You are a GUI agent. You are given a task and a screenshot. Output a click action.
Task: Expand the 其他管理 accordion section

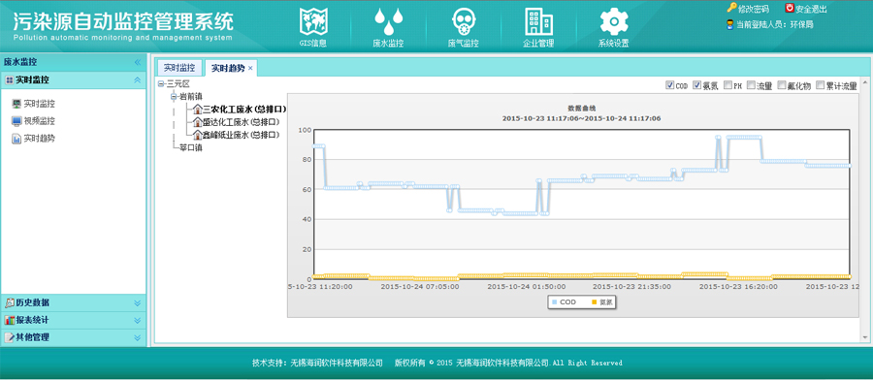[138, 337]
